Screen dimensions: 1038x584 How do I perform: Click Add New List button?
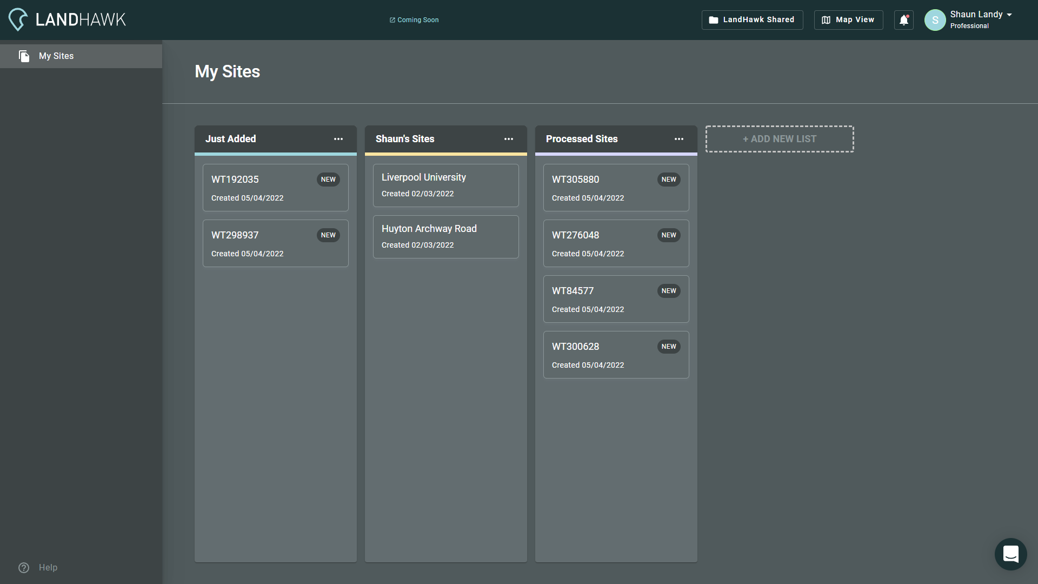point(780,139)
